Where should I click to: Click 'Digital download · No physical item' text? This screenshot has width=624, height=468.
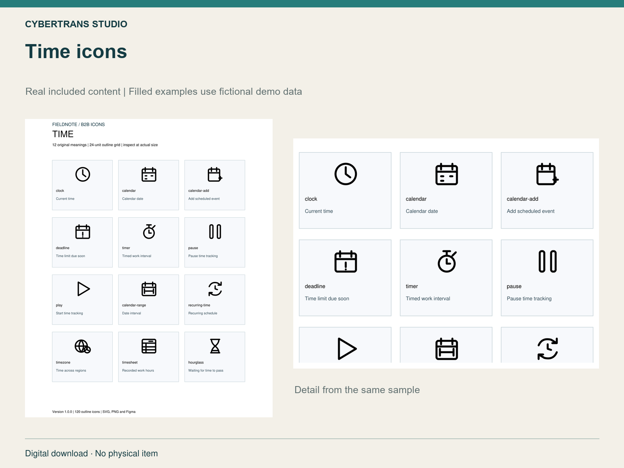tap(92, 454)
